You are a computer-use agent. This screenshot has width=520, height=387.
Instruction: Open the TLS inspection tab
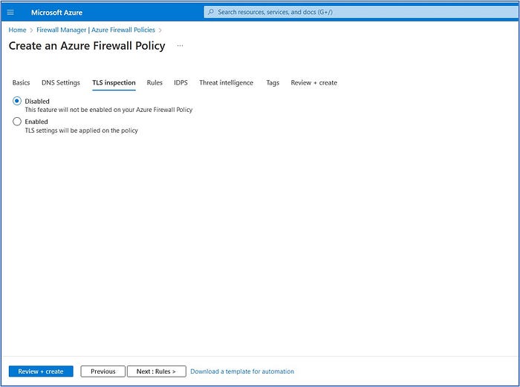(114, 82)
